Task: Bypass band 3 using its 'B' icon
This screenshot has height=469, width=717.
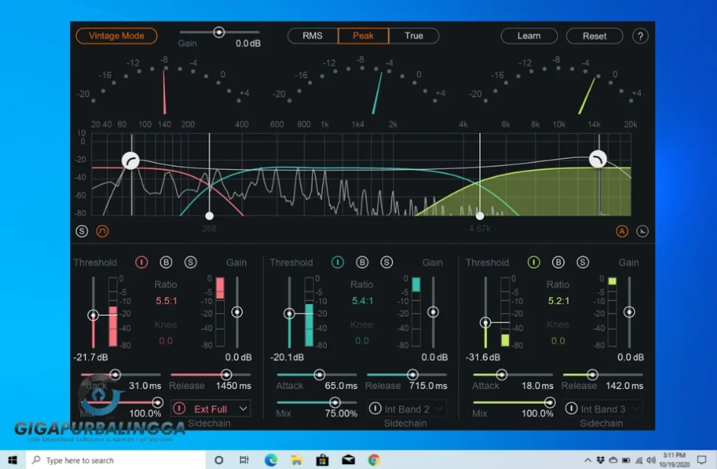Action: click(x=558, y=262)
